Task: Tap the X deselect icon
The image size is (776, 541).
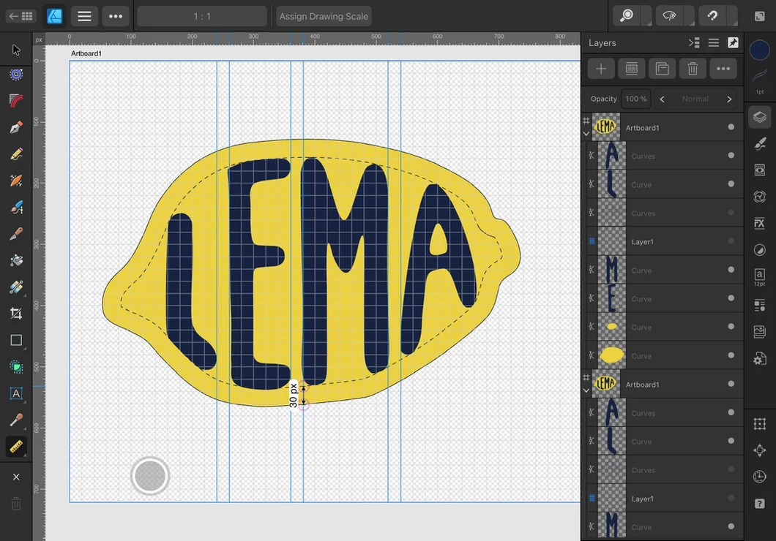Action: pos(16,477)
